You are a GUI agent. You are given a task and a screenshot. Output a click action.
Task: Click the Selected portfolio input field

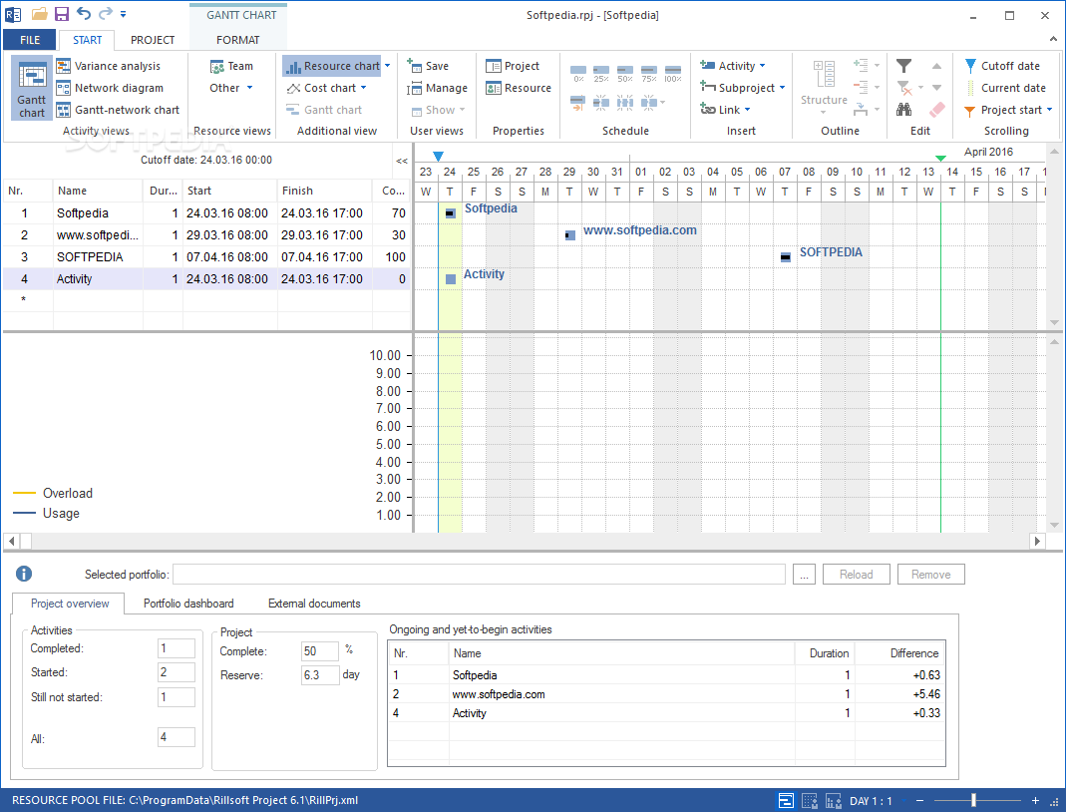point(480,574)
